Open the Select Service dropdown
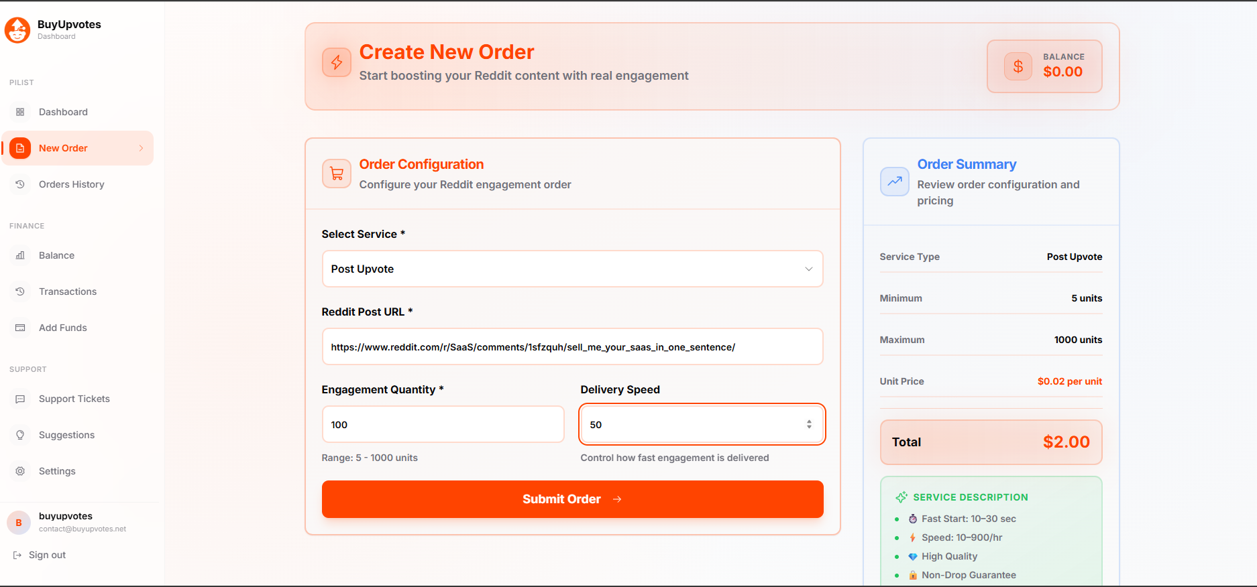The width and height of the screenshot is (1257, 587). 572,269
